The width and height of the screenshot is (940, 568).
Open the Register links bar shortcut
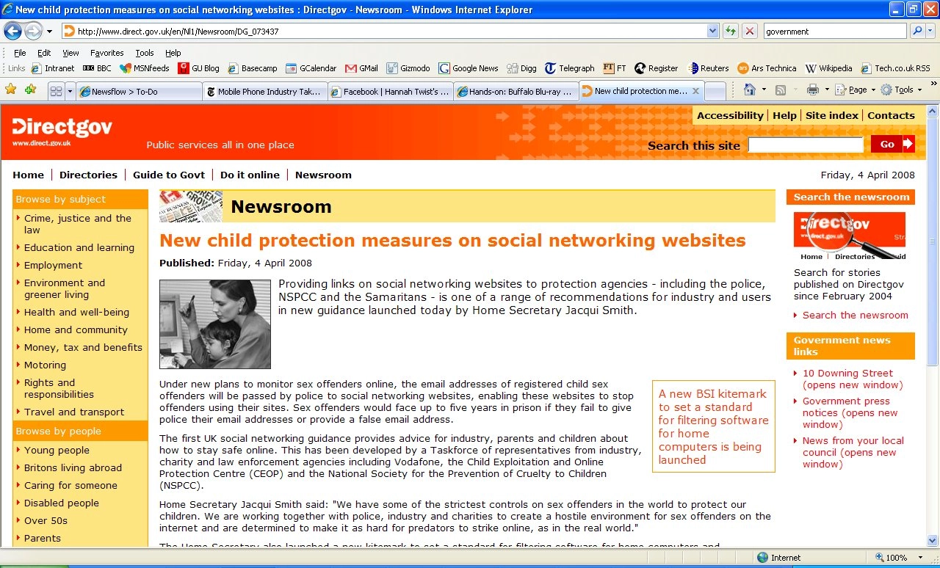[657, 68]
